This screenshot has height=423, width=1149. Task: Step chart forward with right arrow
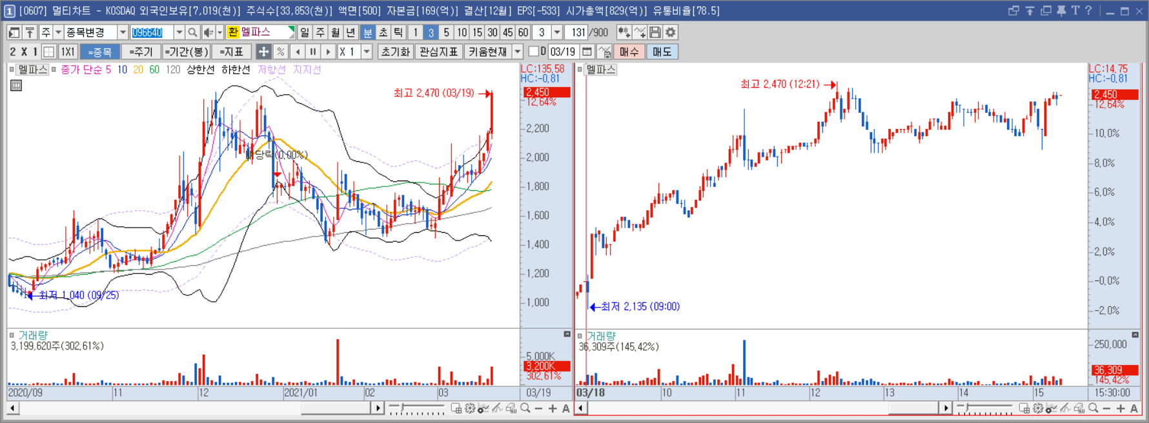tap(329, 52)
